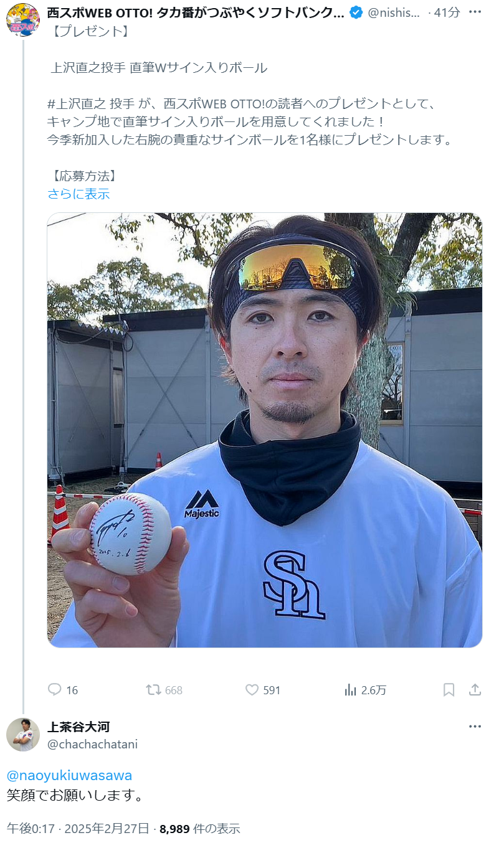Image resolution: width=494 pixels, height=848 pixels.
Task: Open the 西スポWEB OTTO! account name
Action: [x=196, y=12]
